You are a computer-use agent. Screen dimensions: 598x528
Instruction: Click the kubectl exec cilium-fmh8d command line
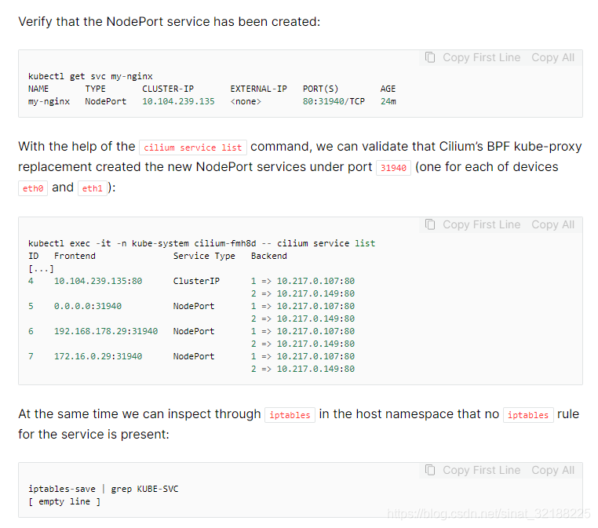(x=202, y=243)
